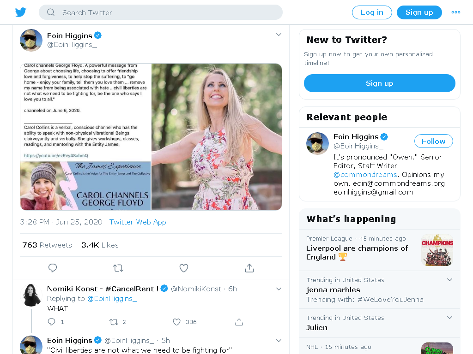Follow Eoin Higgins in Relevant people
Screen dimensions: 473x354
click(x=433, y=141)
